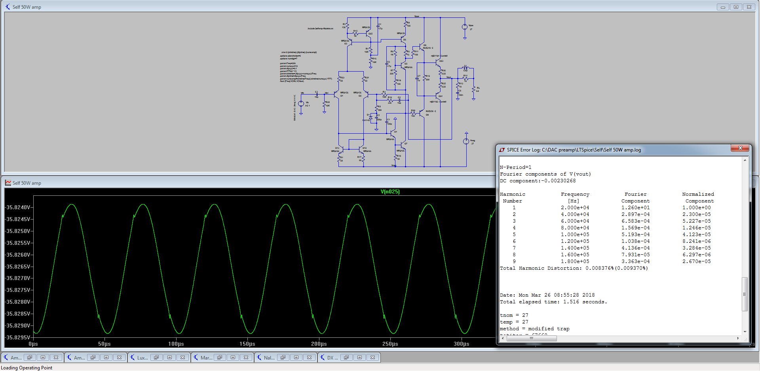
Task: Click the schematic icon of the DX... minimized window
Action: tap(322, 358)
